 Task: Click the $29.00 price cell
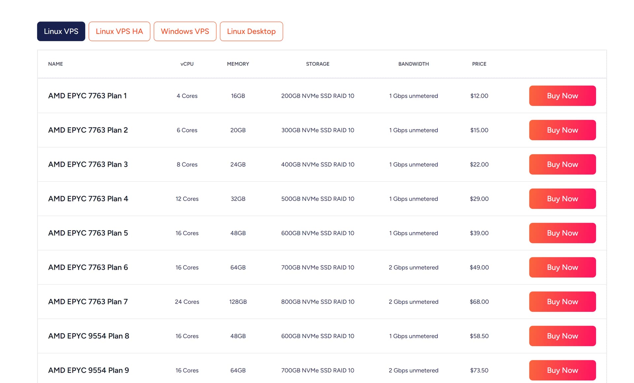click(x=479, y=199)
